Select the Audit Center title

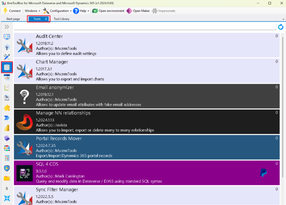tap(49, 36)
